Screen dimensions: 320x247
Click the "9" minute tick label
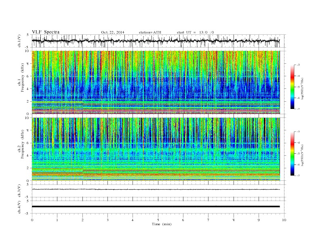(x=259, y=220)
